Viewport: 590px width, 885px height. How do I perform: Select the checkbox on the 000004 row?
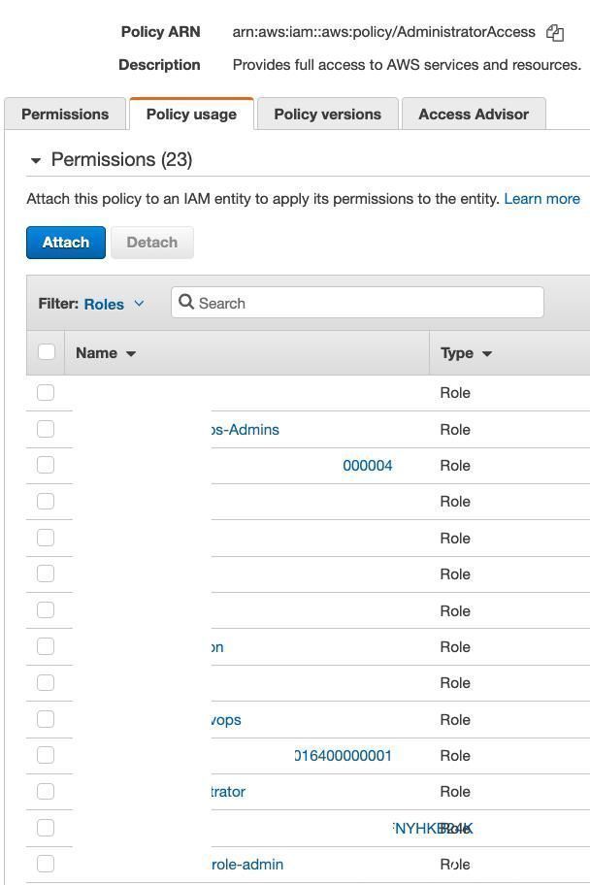(x=46, y=465)
